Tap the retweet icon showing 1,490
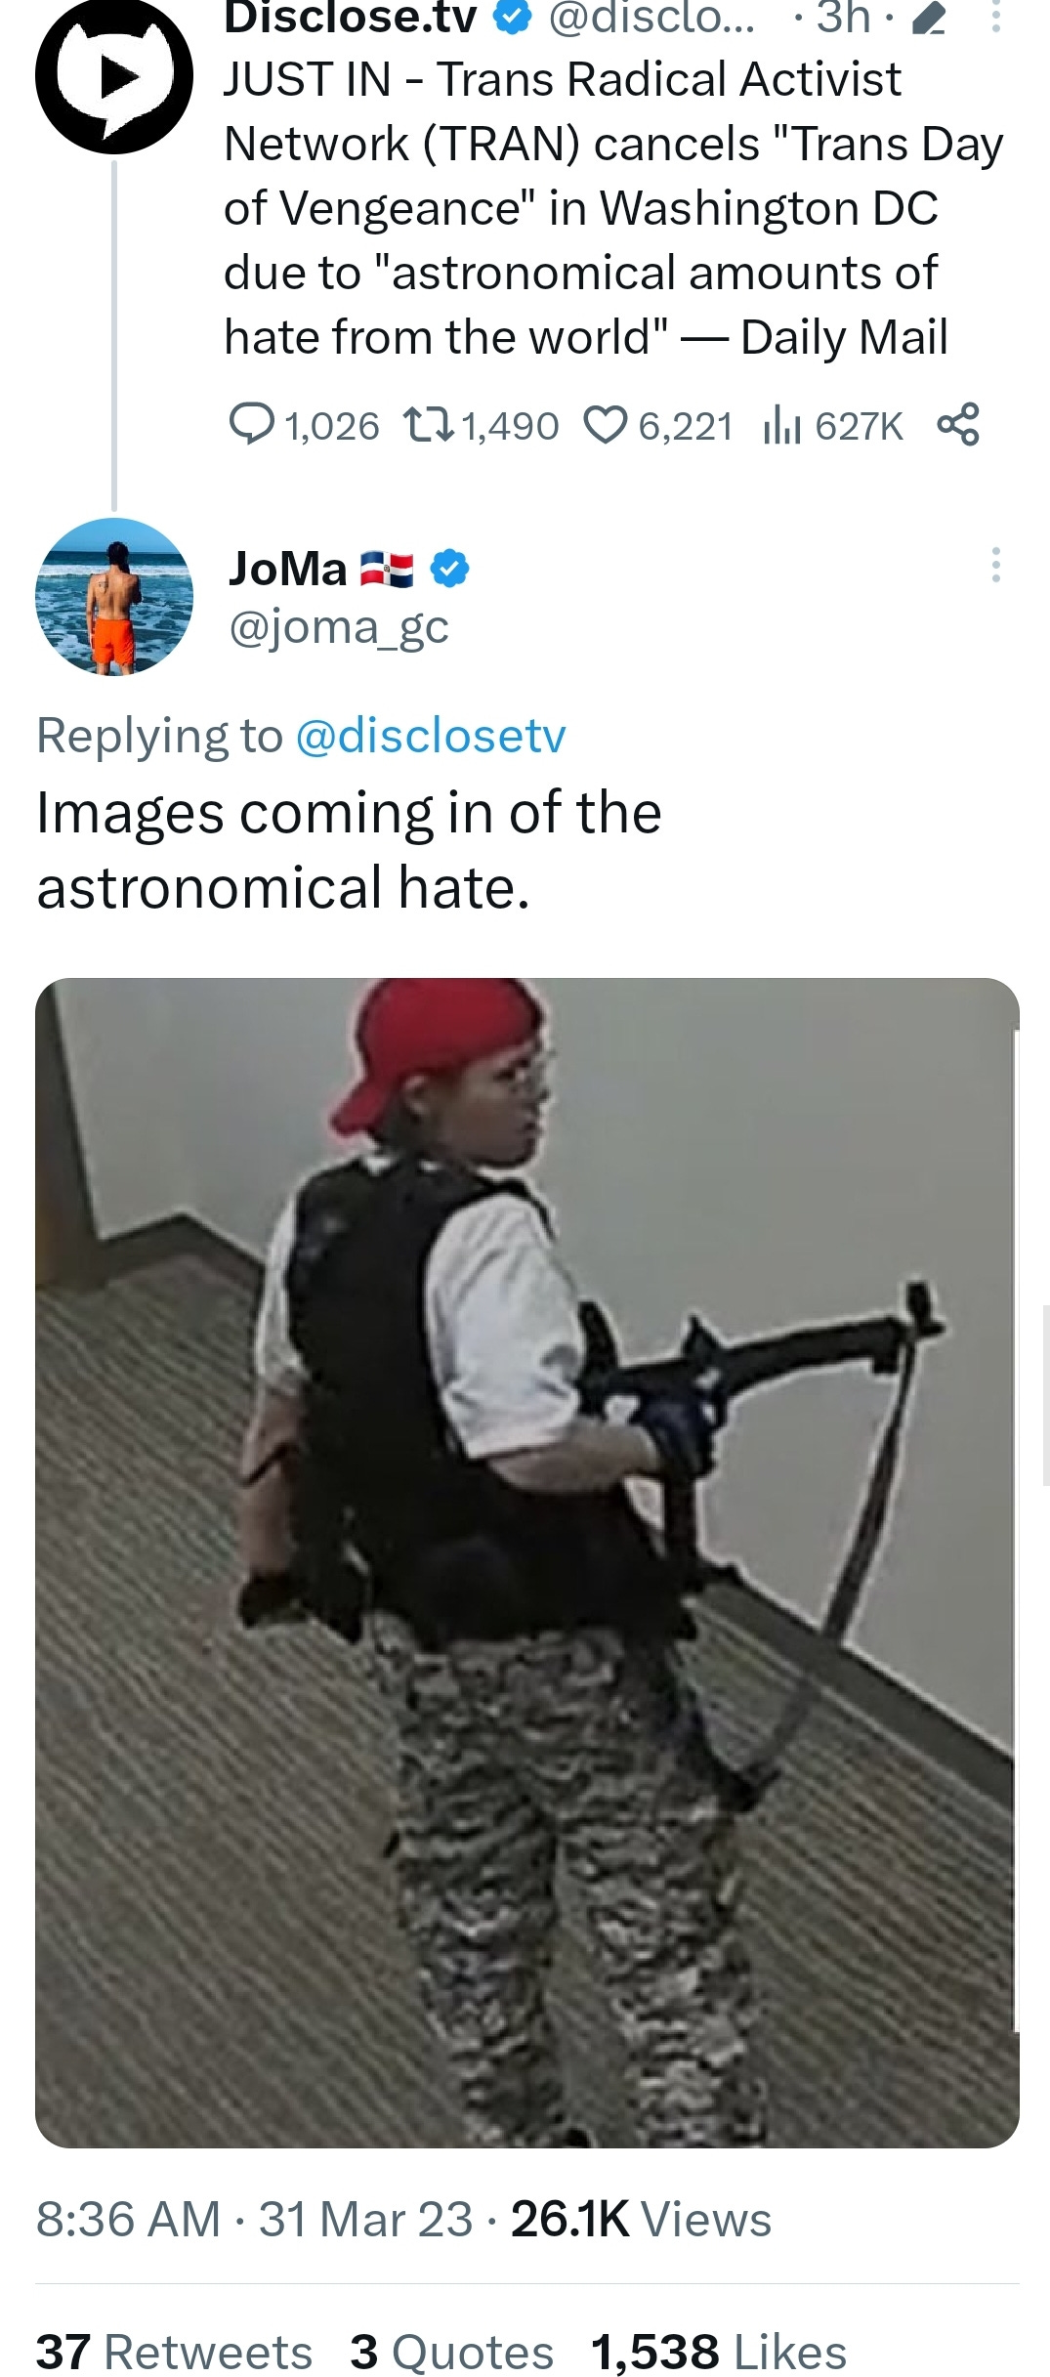1050x2377 pixels. (429, 426)
